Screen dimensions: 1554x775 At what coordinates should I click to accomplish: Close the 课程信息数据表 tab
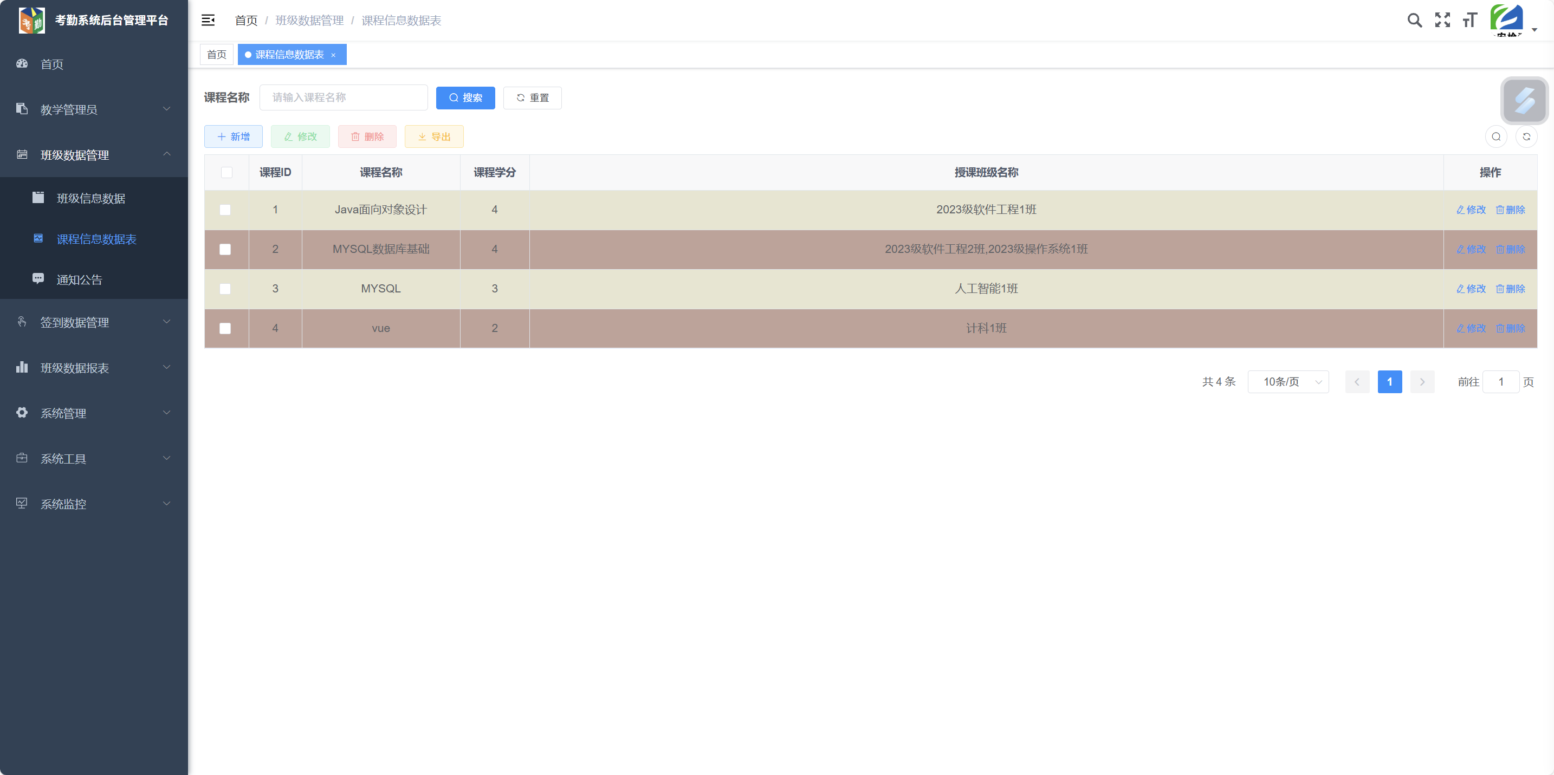click(x=333, y=55)
